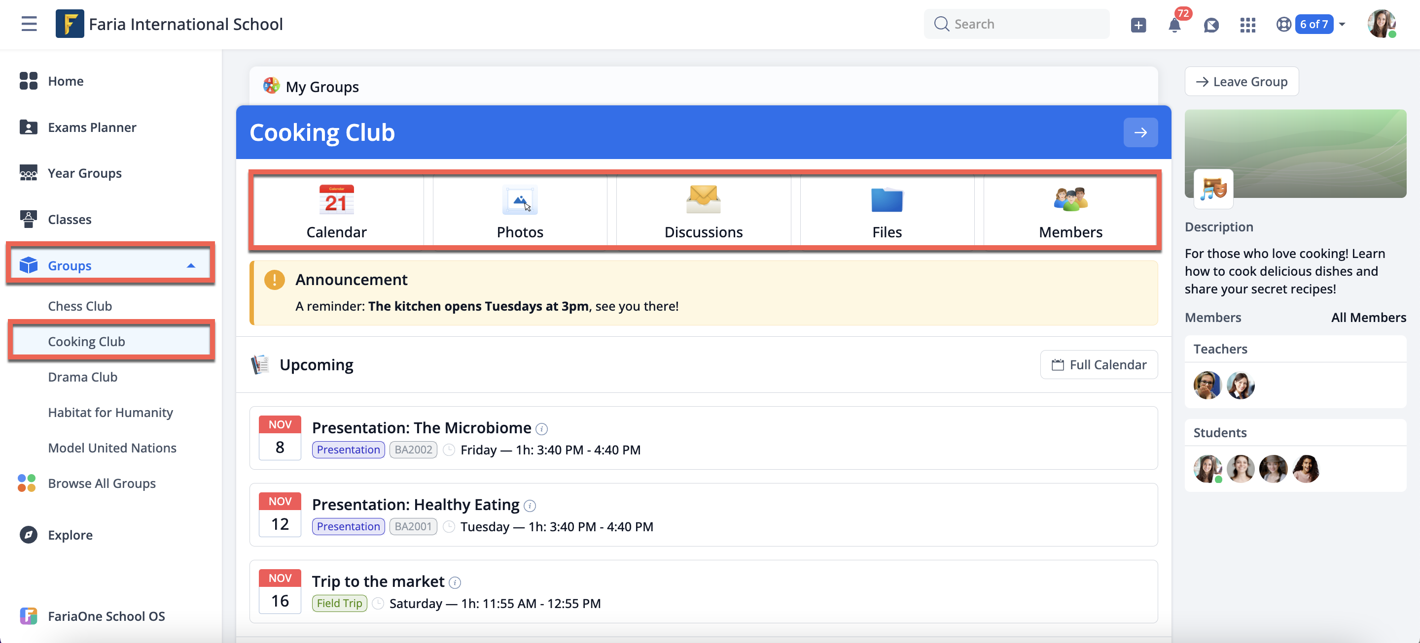The image size is (1420, 643).
Task: Click the Faria International School logo
Action: coord(70,24)
